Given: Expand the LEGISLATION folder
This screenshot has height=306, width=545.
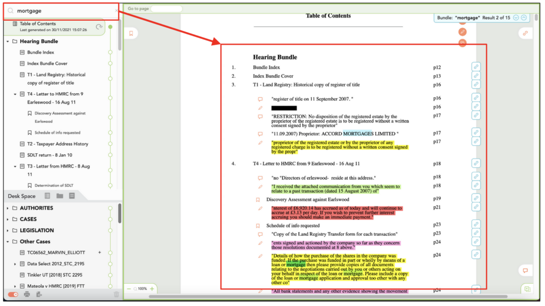Looking at the screenshot, I should point(7,230).
